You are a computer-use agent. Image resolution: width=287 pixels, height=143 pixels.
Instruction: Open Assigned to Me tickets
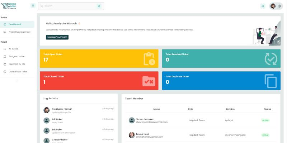pos(17,57)
